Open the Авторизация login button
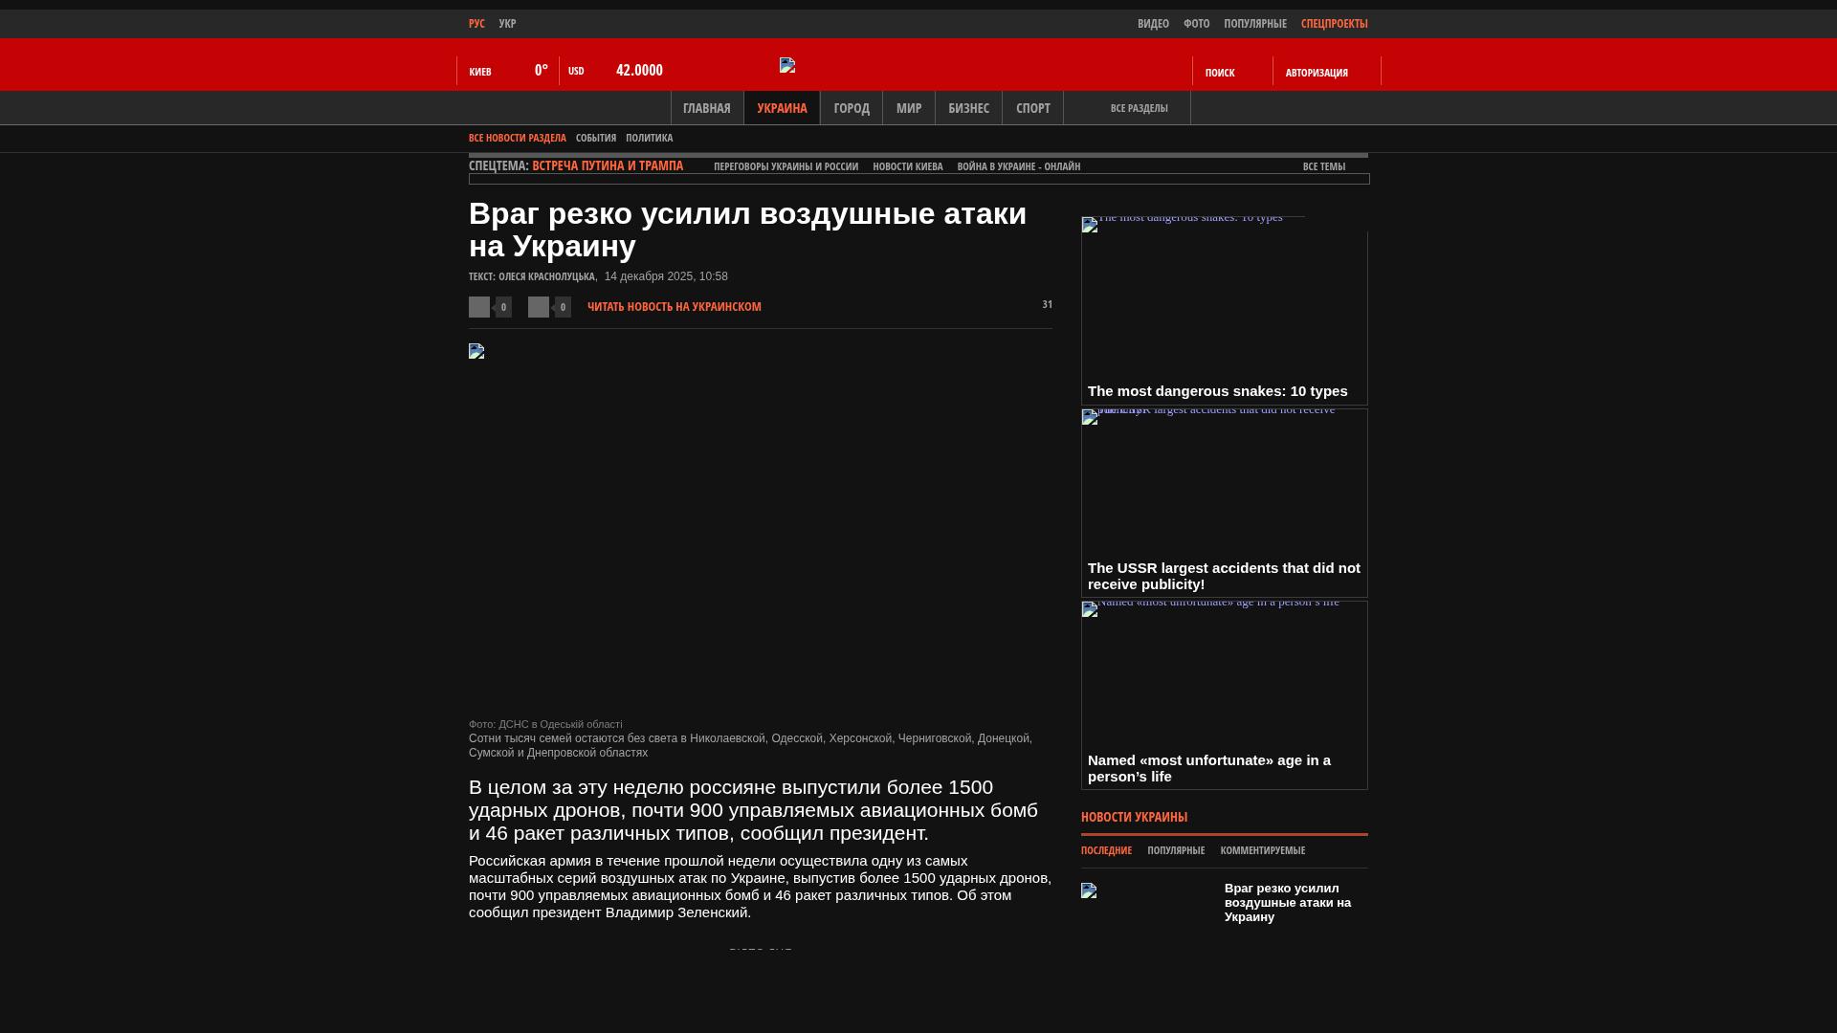 pyautogui.click(x=1317, y=73)
